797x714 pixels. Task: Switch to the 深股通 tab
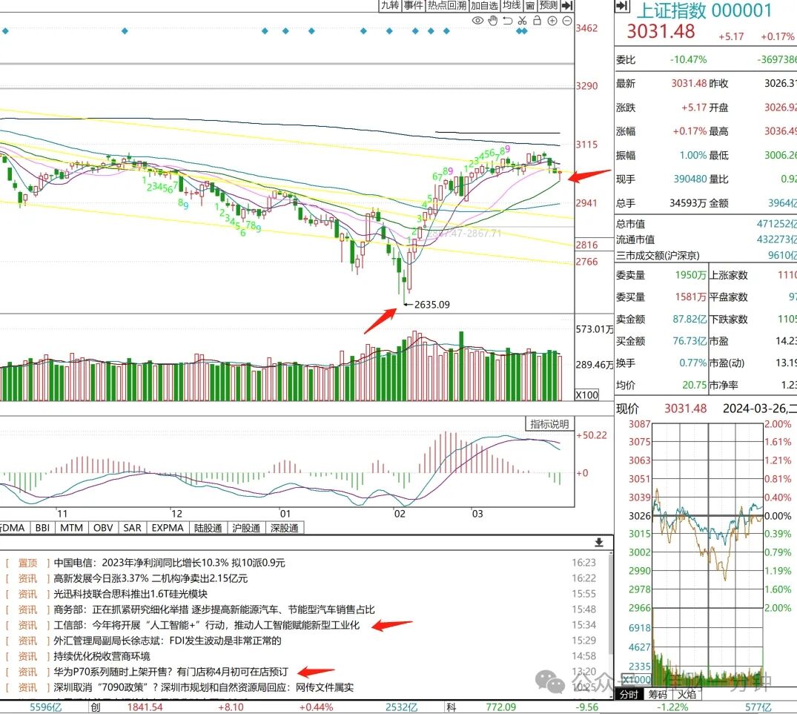pyautogui.click(x=285, y=528)
